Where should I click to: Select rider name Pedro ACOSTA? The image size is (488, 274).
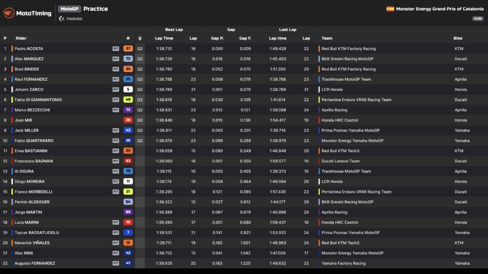coord(29,49)
